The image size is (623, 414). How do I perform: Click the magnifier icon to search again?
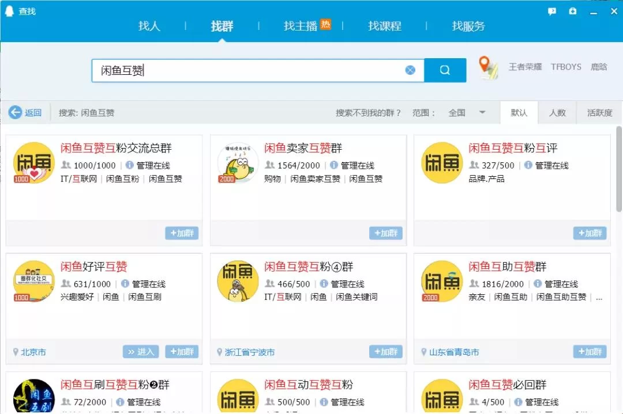pyautogui.click(x=445, y=70)
